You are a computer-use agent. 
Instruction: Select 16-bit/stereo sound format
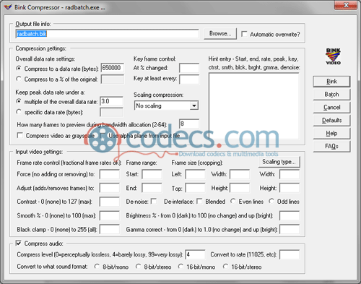pyautogui.click(x=225, y=267)
